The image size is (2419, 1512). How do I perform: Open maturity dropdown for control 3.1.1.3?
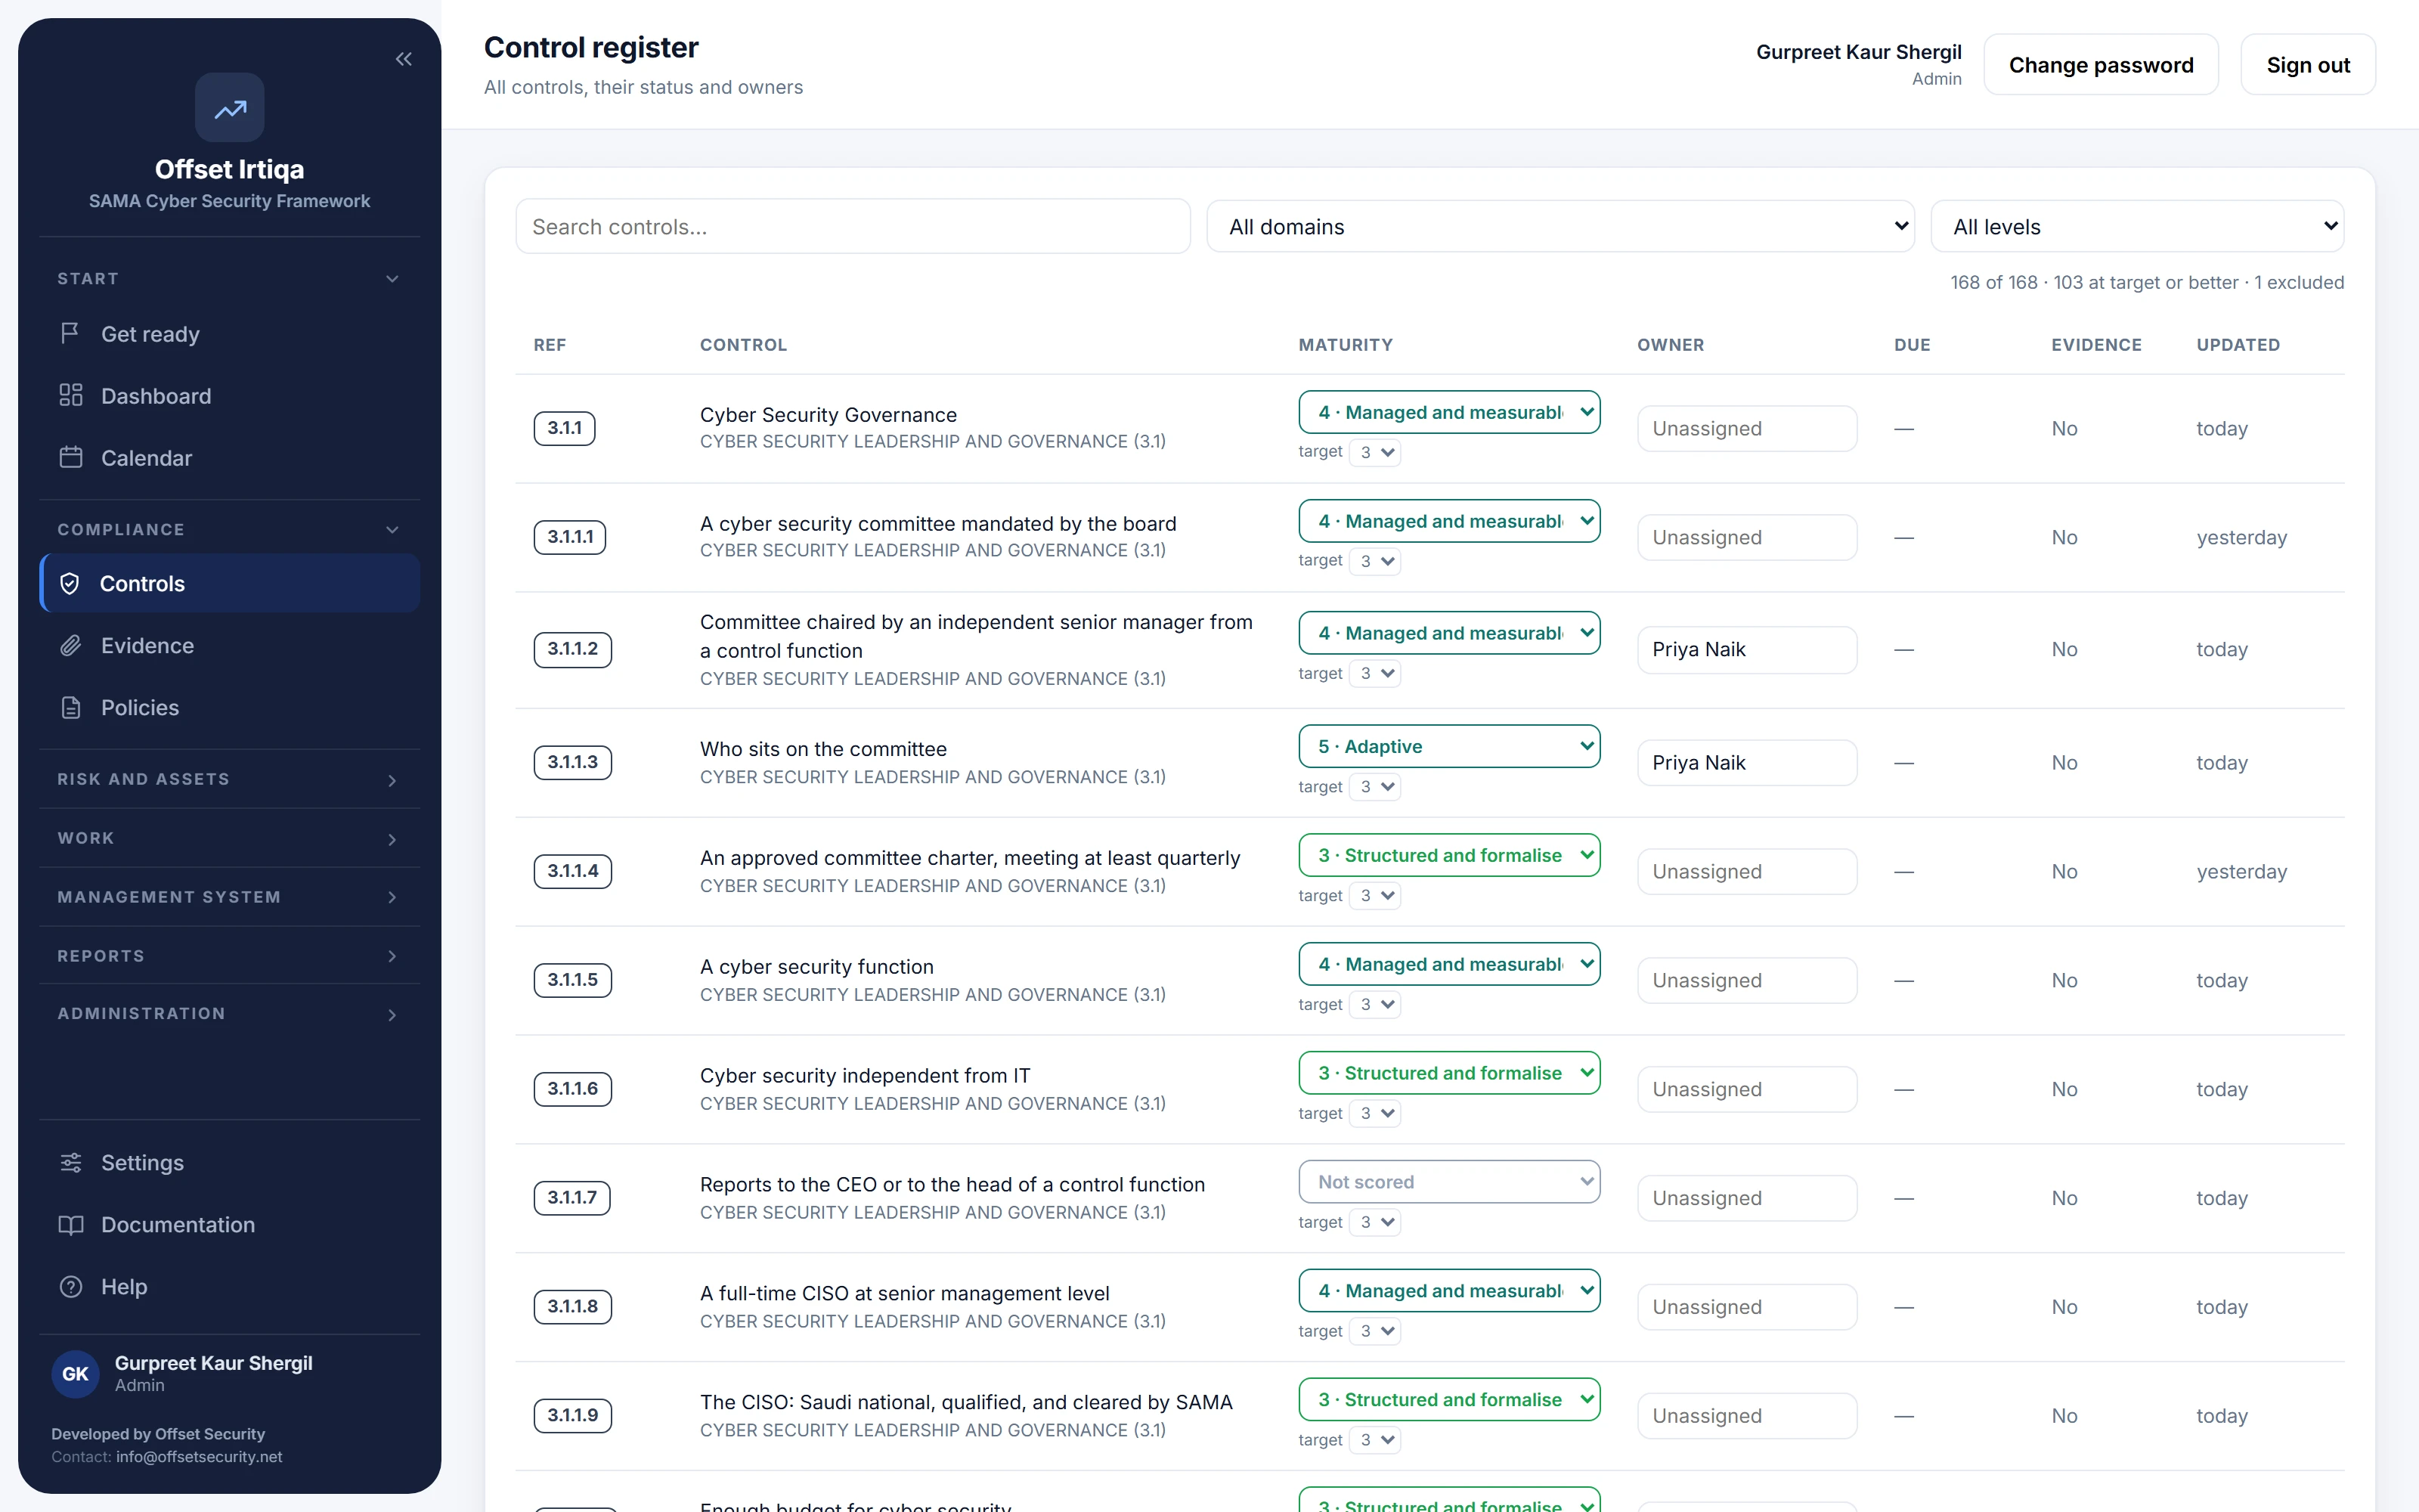(1449, 746)
